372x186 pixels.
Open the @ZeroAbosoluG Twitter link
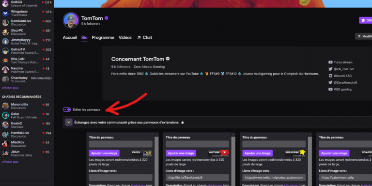click(x=345, y=82)
